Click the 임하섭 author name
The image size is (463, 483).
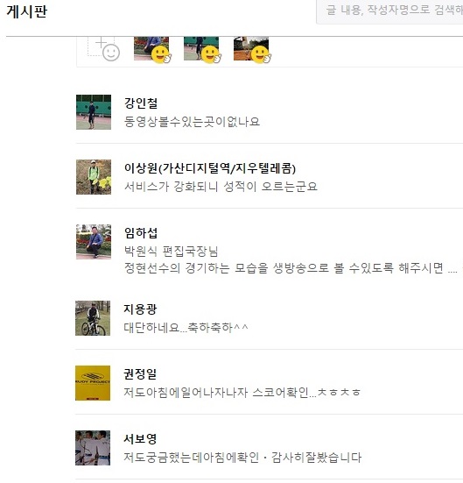[141, 233]
